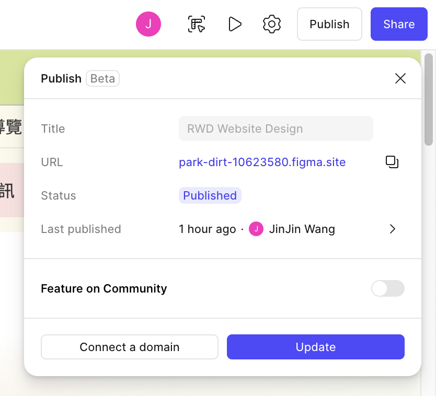Click the vertical scrollbar on right edge
This screenshot has width=436, height=396.
click(x=429, y=99)
